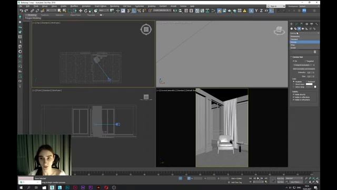Select the Realistic color radio button
Screen dimensions: 337x190
pyautogui.click(x=294, y=82)
